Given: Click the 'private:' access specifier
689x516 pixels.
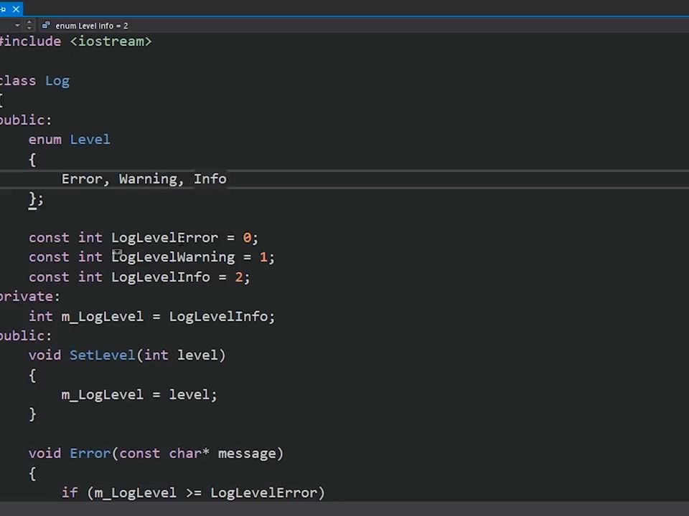Looking at the screenshot, I should pos(29,297).
